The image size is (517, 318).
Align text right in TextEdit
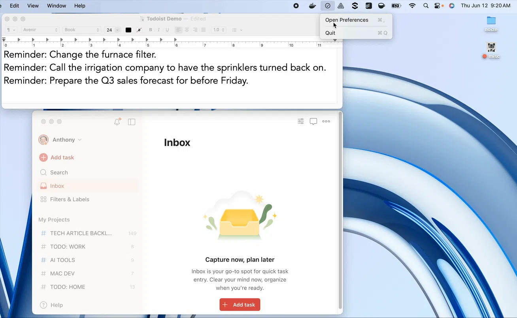195,30
